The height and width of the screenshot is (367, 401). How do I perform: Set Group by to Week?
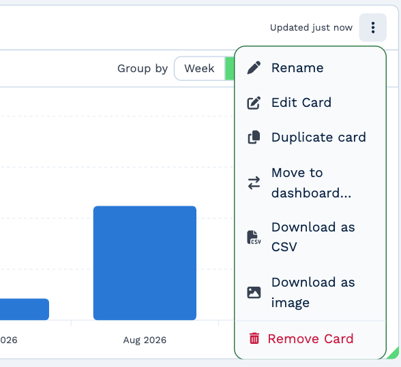(x=199, y=69)
